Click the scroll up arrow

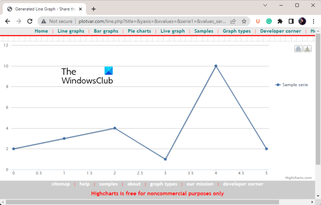point(318,31)
